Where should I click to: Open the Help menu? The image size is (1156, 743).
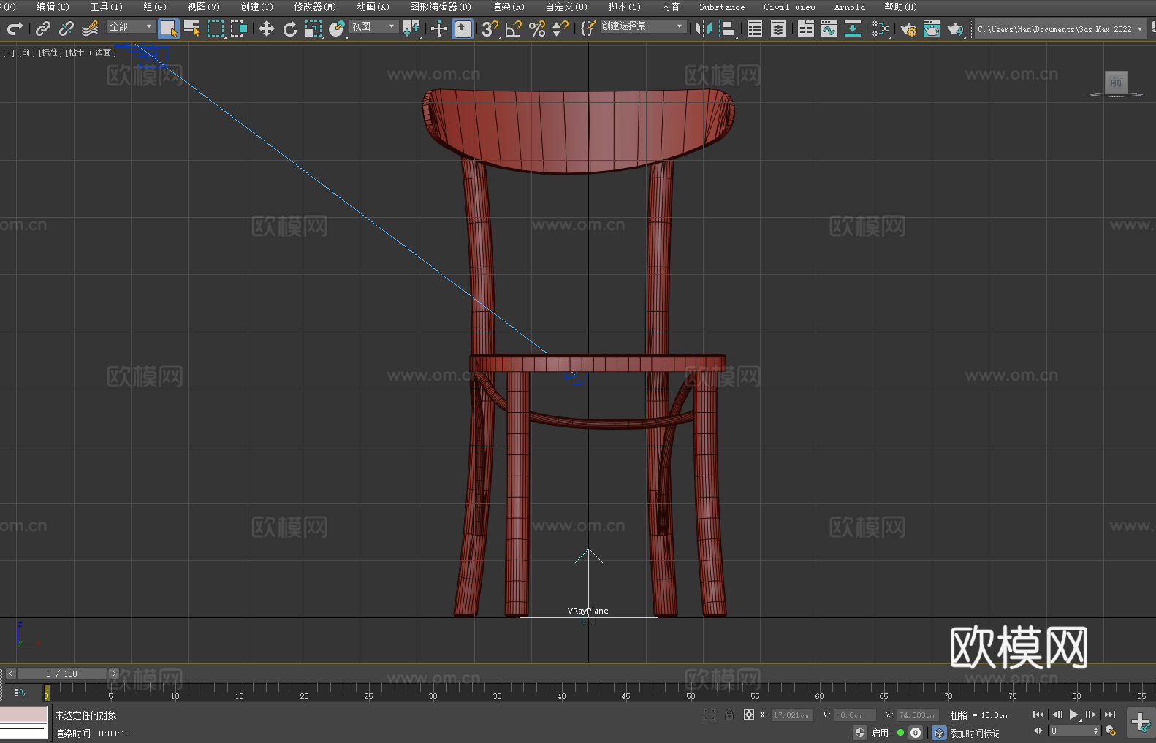point(900,7)
